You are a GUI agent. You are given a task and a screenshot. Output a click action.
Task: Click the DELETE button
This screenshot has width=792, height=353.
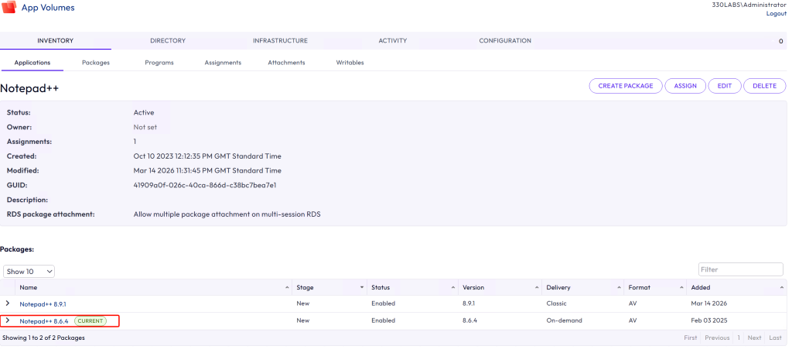coord(765,86)
